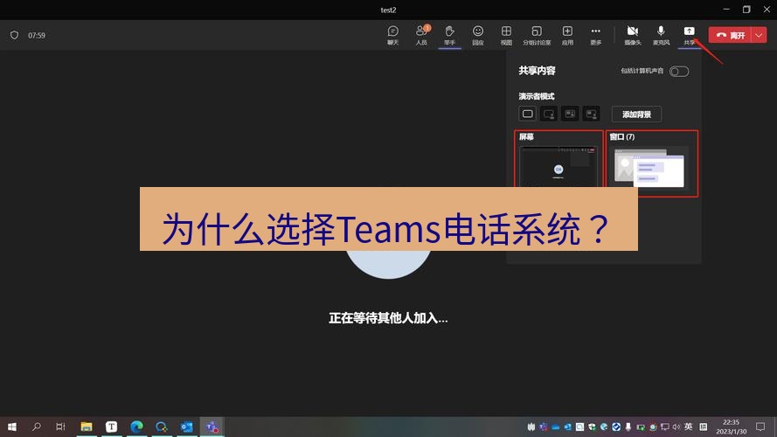Click the meeting timer 07:59
This screenshot has height=437, width=777.
click(36, 35)
